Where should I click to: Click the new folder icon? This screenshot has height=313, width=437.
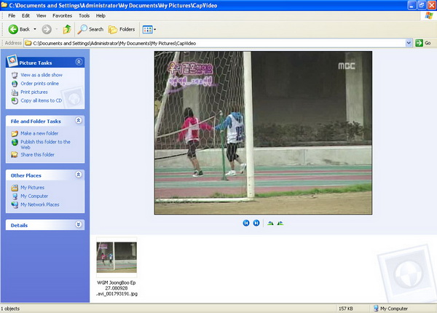point(15,133)
